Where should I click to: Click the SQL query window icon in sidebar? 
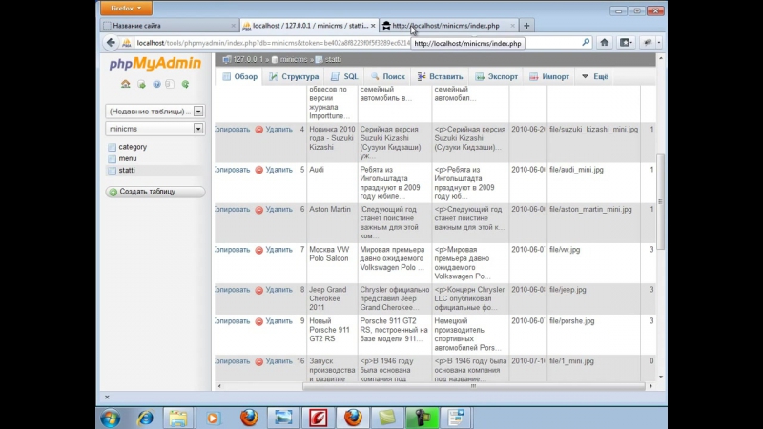(170, 85)
